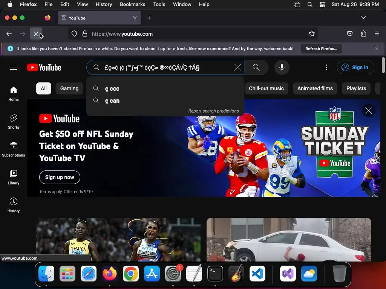Image resolution: width=386 pixels, height=289 pixels.
Task: Open Control Center in menu bar
Action: point(322,4)
